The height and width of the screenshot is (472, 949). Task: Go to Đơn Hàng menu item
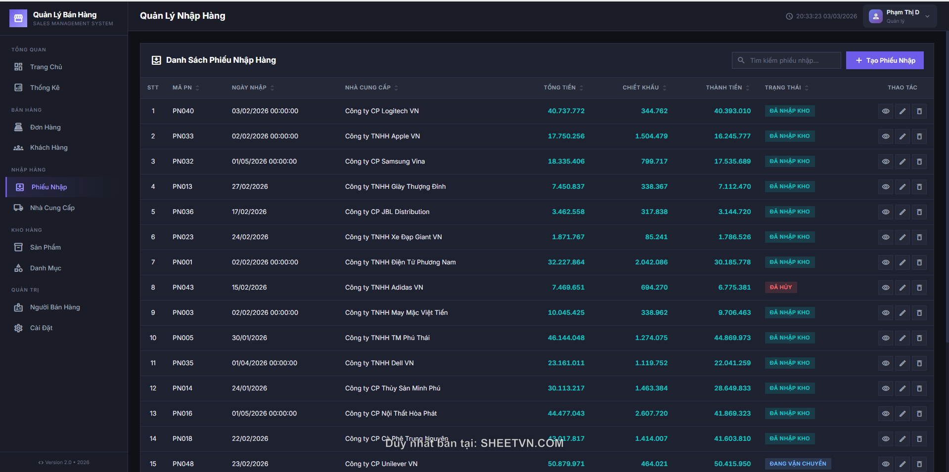pos(45,127)
